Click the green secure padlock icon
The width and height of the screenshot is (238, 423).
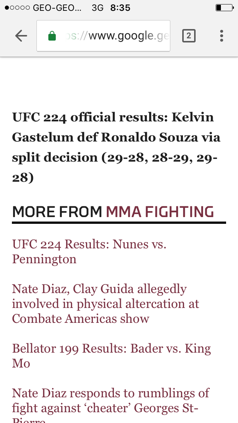point(52,36)
